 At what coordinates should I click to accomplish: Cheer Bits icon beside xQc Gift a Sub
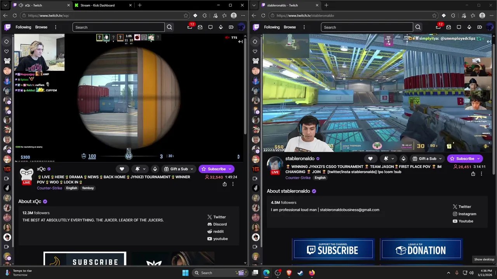pyautogui.click(x=155, y=169)
